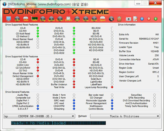164x131 pixels.
Task: Click the S.M.A.R.T general feature indicator
Action: coord(38,109)
